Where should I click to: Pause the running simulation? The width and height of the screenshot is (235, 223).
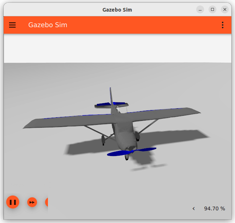click(13, 202)
